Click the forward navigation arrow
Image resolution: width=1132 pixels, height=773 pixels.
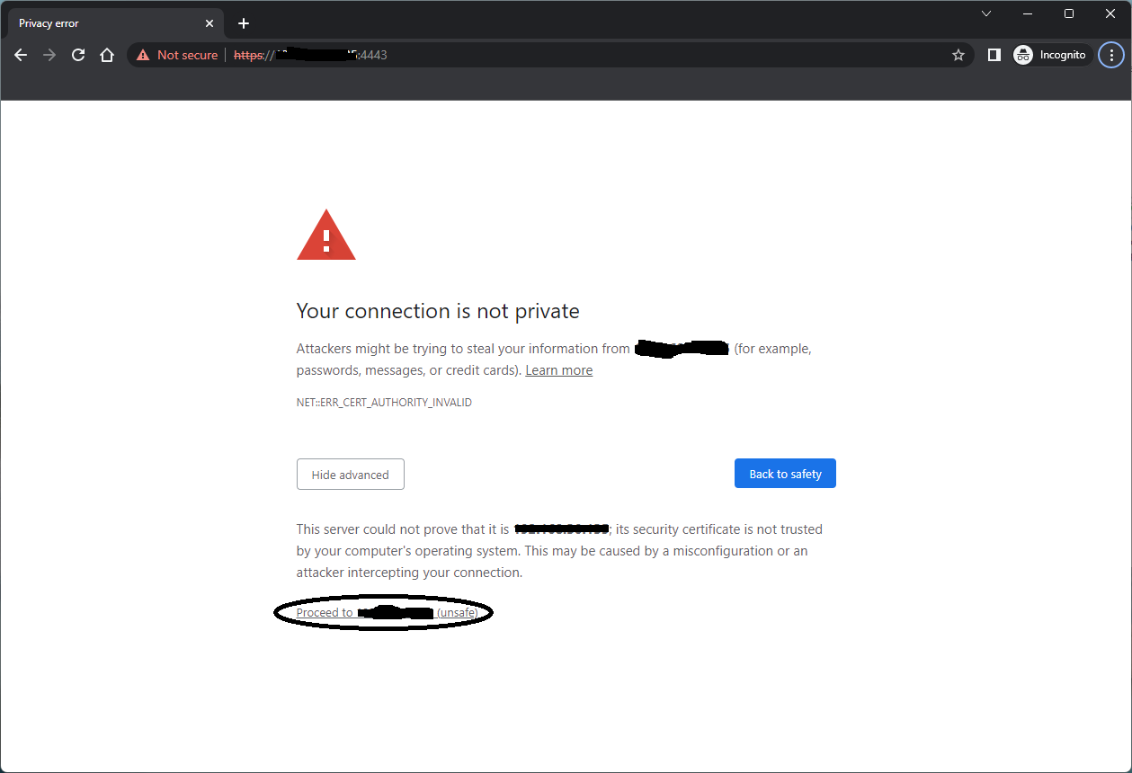[x=49, y=55]
